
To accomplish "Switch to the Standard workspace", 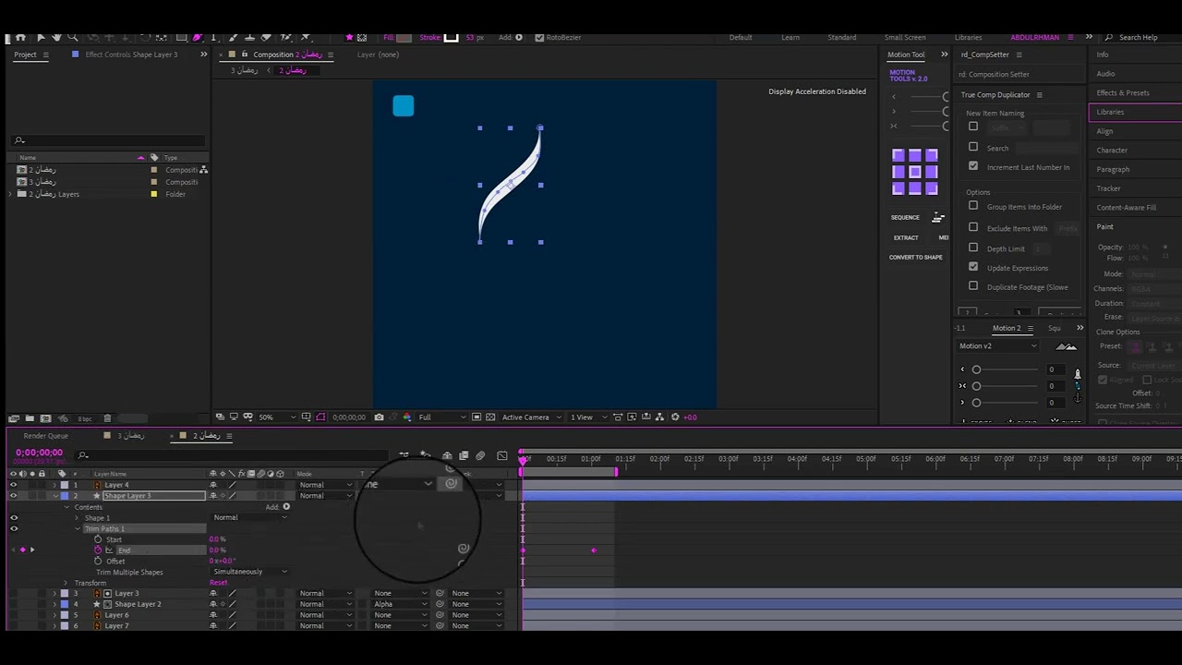I will (841, 38).
